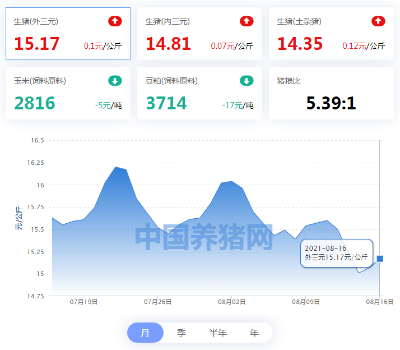Screen dimensions: 400x350
Task: Click the -17元/吨 change text
Action: 238,105
